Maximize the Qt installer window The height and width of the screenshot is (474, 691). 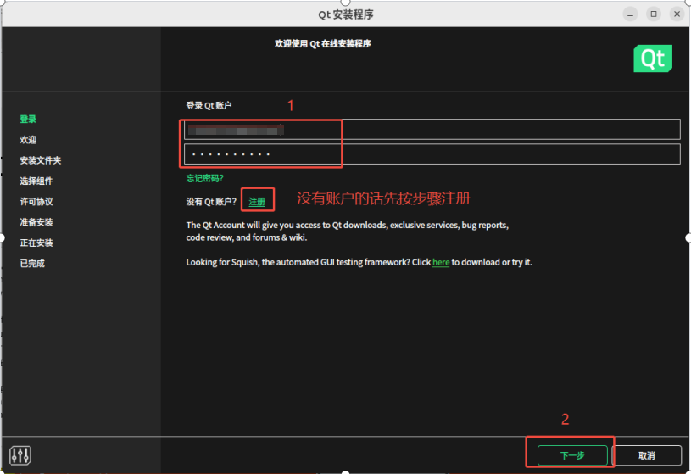654,14
